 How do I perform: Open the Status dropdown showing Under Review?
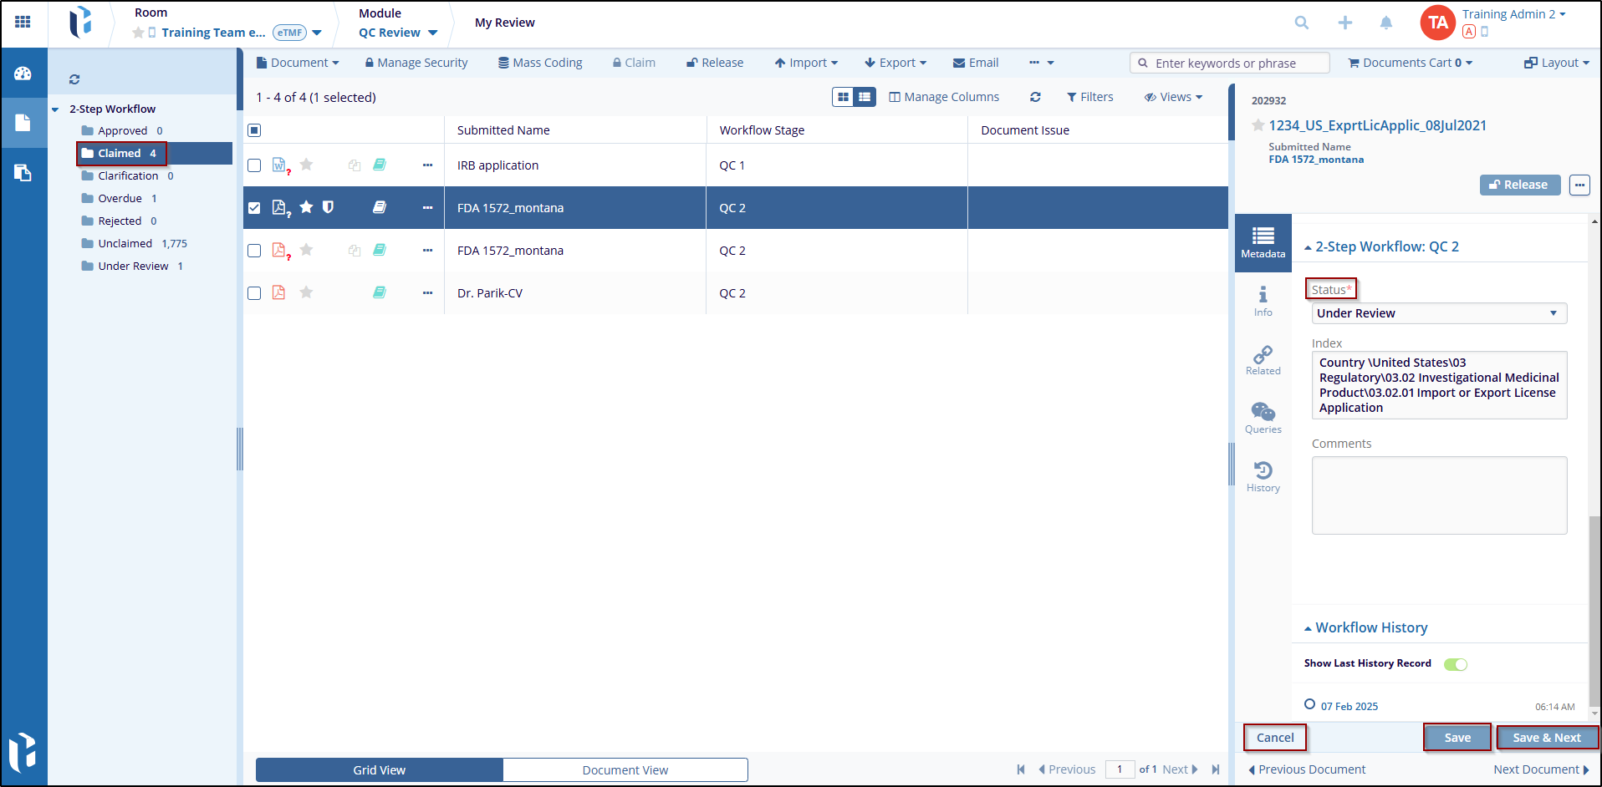coord(1438,313)
